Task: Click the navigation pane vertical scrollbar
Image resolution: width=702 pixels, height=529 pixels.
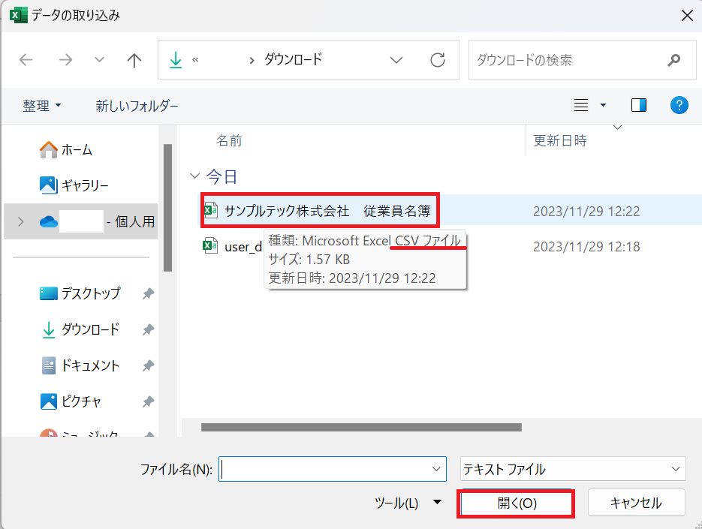Action: point(168,208)
